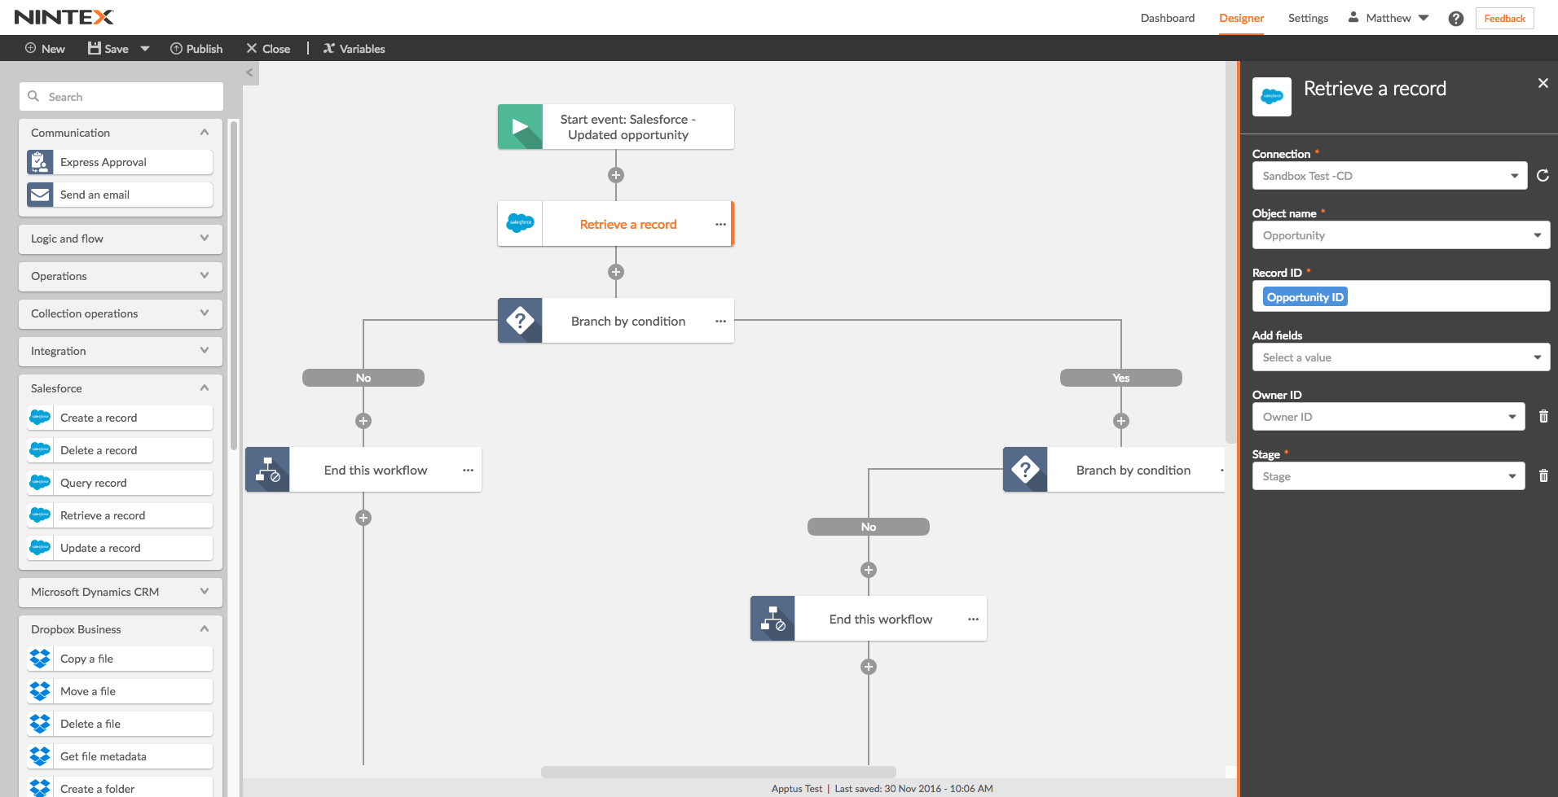Expand the Integration group
Viewport: 1558px width, 797px height.
click(x=205, y=351)
